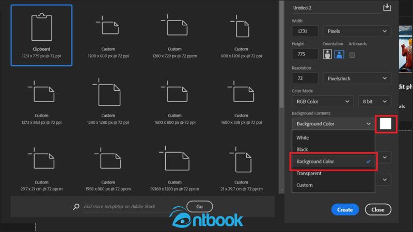Select the Custom 29.7 x 21 cm preset

pyautogui.click(x=41, y=168)
